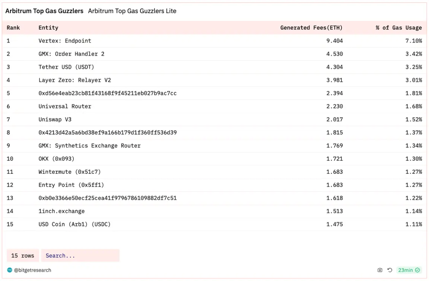The image size is (429, 281).
Task: Sort by the Entity column header
Action: coord(48,28)
